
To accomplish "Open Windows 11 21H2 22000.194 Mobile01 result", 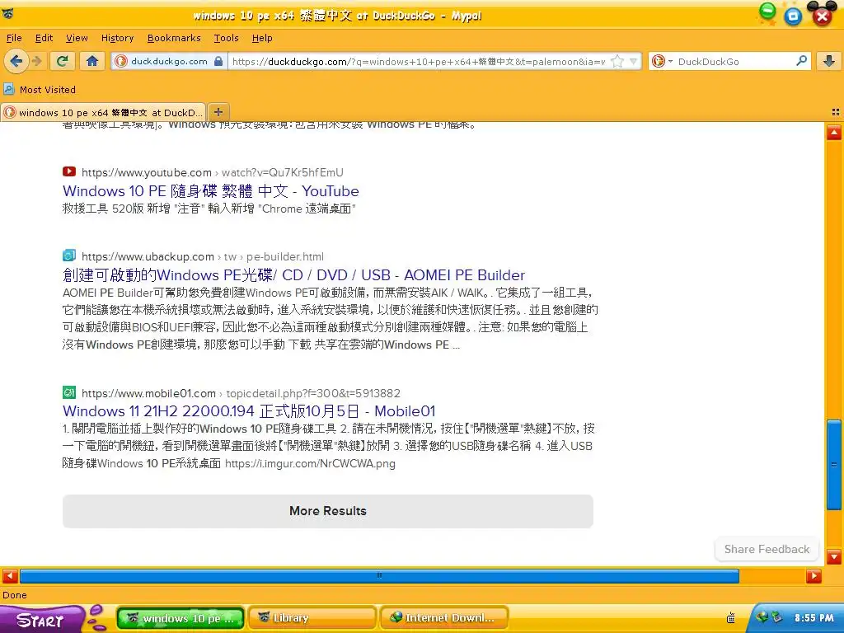I will pyautogui.click(x=249, y=411).
